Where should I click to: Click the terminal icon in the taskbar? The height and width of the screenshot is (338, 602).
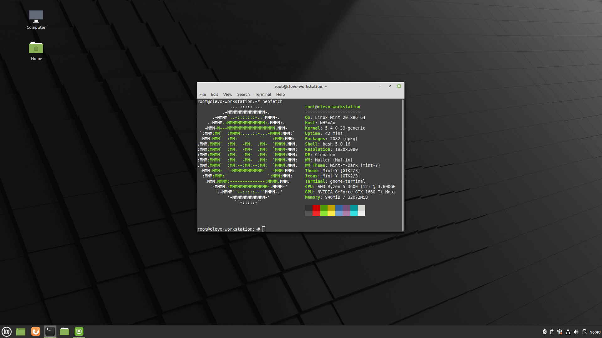coord(50,331)
